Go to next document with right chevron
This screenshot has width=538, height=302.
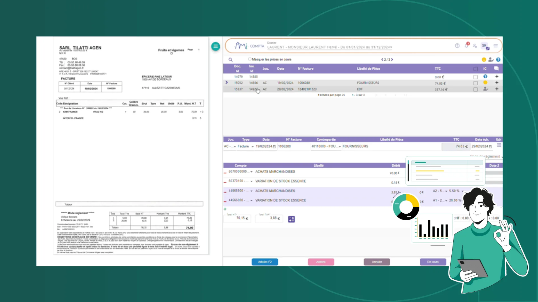[x=392, y=60]
